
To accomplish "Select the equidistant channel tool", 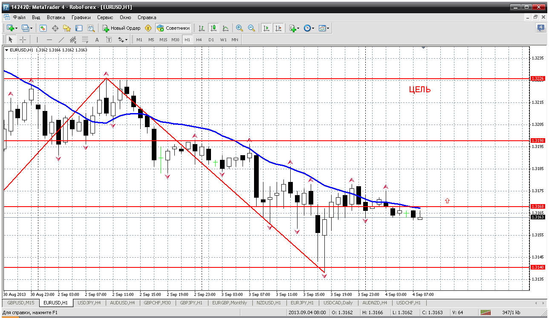I will tap(73, 40).
